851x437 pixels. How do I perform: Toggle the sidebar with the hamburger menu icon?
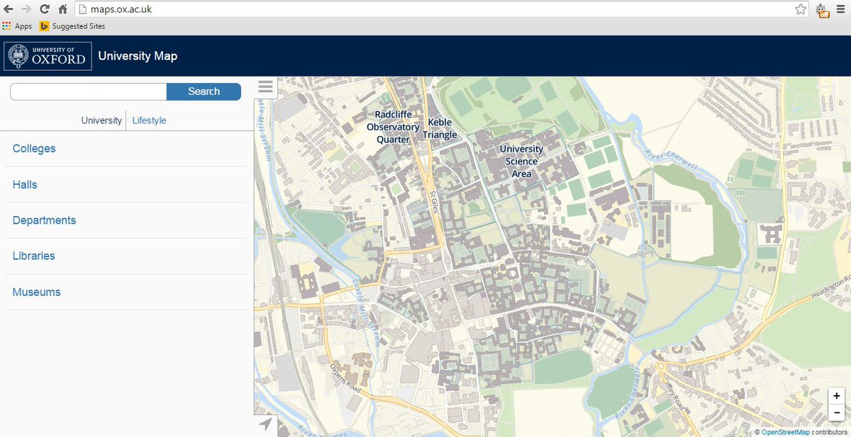(x=265, y=87)
